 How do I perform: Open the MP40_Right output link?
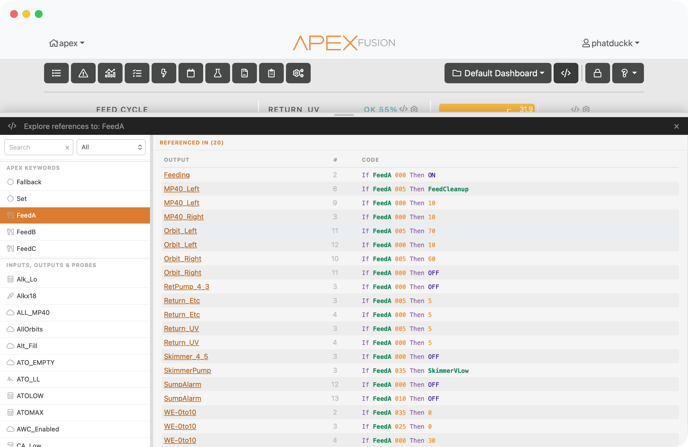point(184,217)
